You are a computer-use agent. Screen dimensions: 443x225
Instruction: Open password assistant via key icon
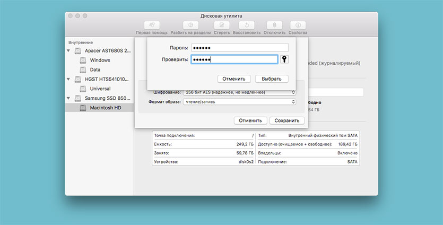[x=284, y=59]
